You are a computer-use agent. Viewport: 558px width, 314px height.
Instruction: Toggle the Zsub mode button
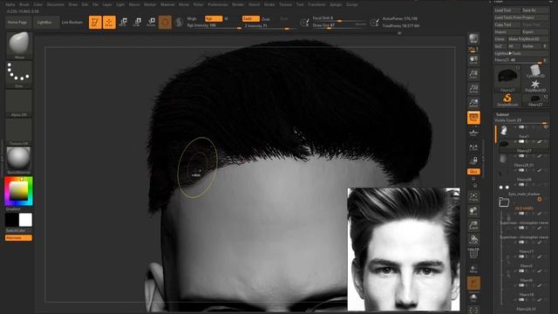click(x=265, y=19)
